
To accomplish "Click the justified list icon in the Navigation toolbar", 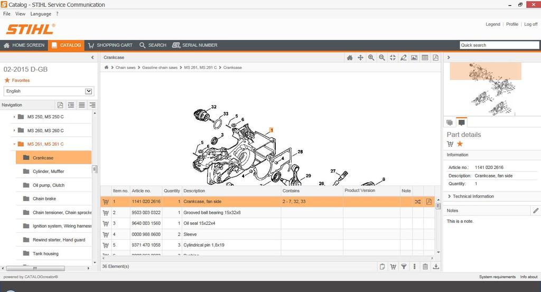I will click(82, 105).
